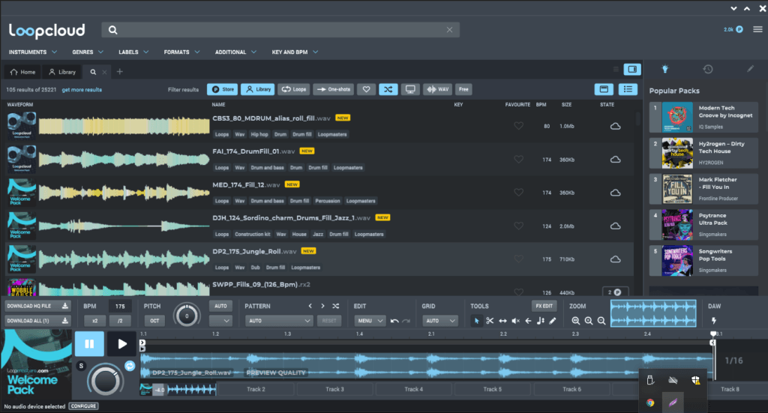This screenshot has width=768, height=413.
Task: Adjust the volume knob
Action: pyautogui.click(x=105, y=380)
